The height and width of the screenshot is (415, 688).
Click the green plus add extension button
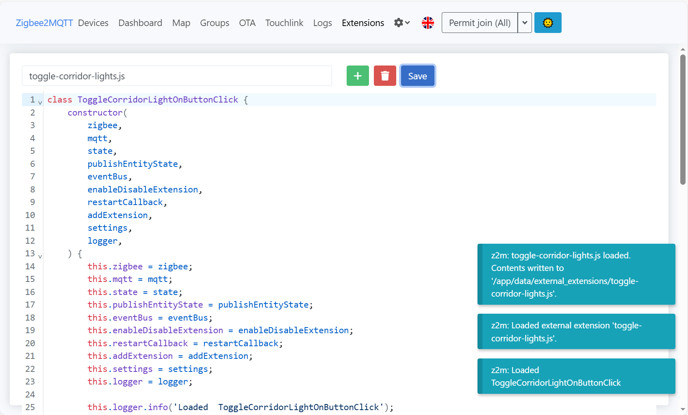(x=358, y=76)
